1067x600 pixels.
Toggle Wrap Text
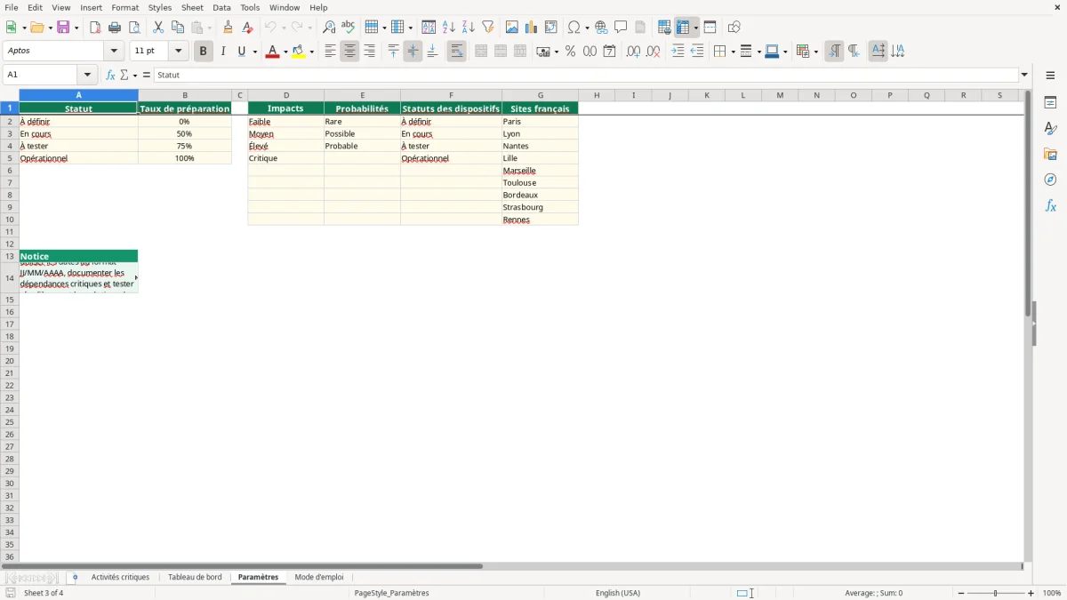click(456, 52)
